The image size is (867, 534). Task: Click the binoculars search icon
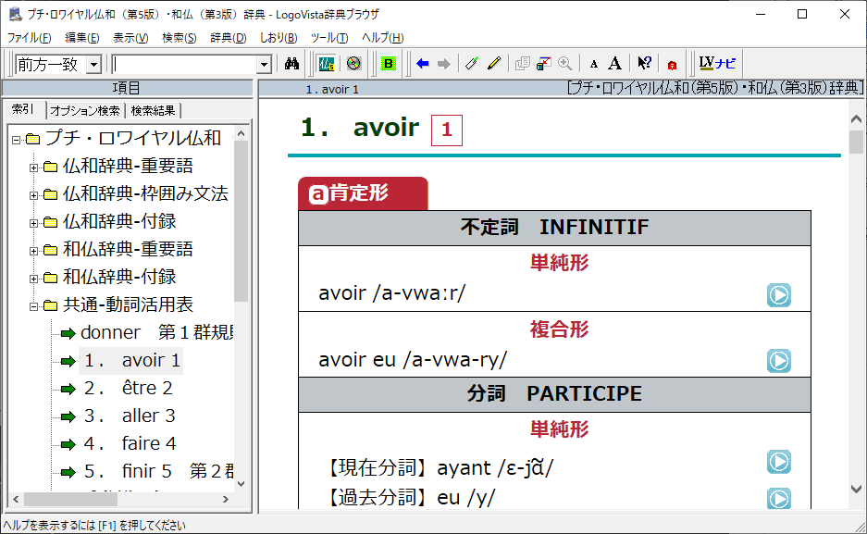click(291, 64)
